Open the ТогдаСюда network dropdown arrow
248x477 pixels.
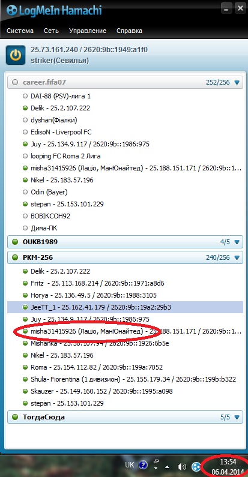[237, 418]
